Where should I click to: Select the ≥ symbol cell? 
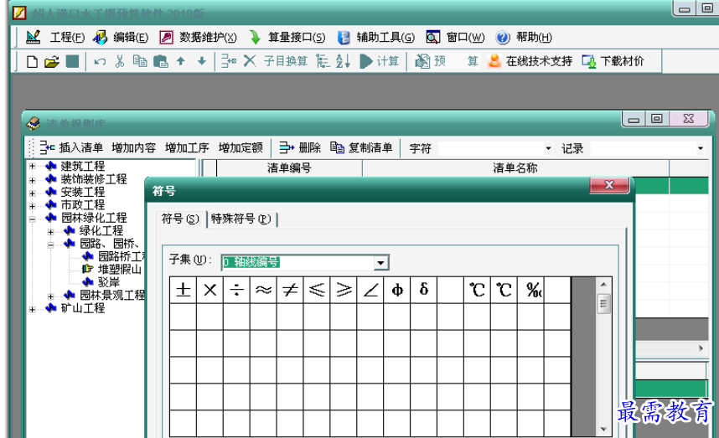click(x=344, y=290)
